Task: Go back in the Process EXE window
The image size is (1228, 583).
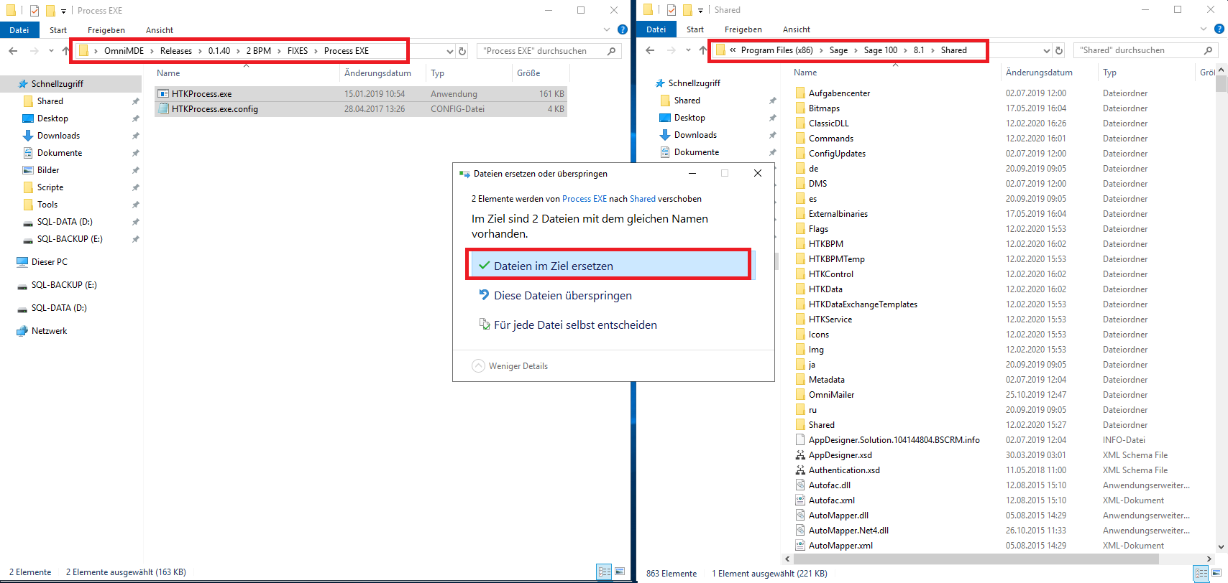Action: [13, 51]
